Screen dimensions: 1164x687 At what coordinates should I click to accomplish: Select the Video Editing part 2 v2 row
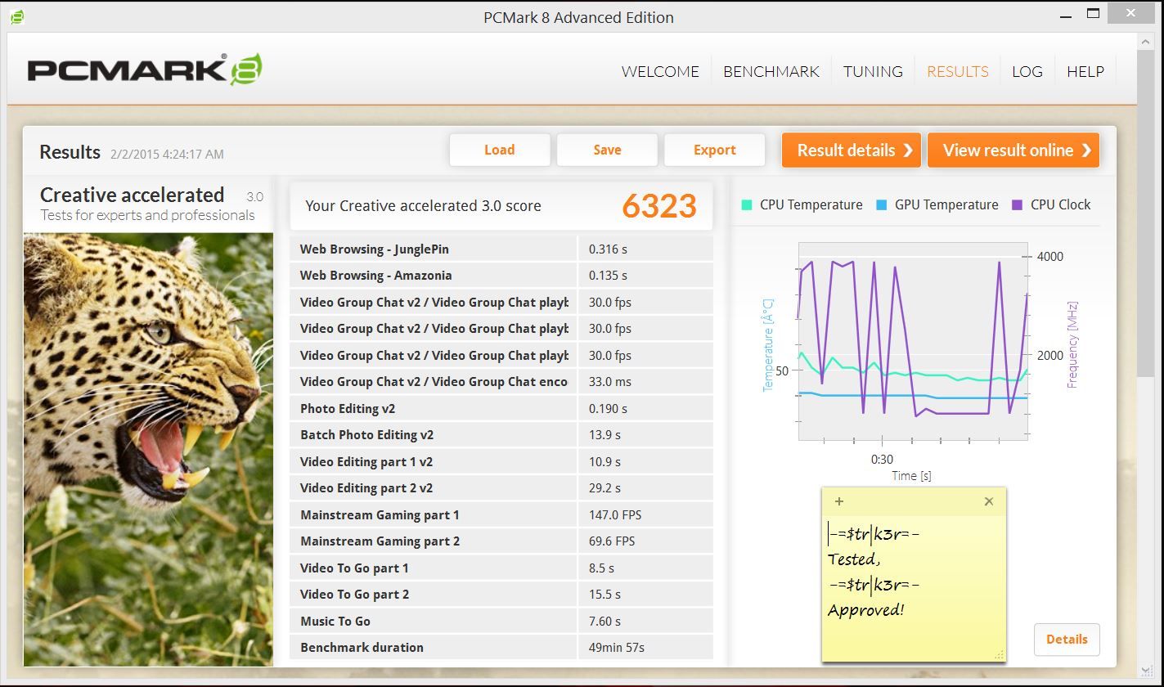pyautogui.click(x=501, y=488)
